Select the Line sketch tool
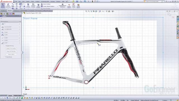 click(13, 4)
